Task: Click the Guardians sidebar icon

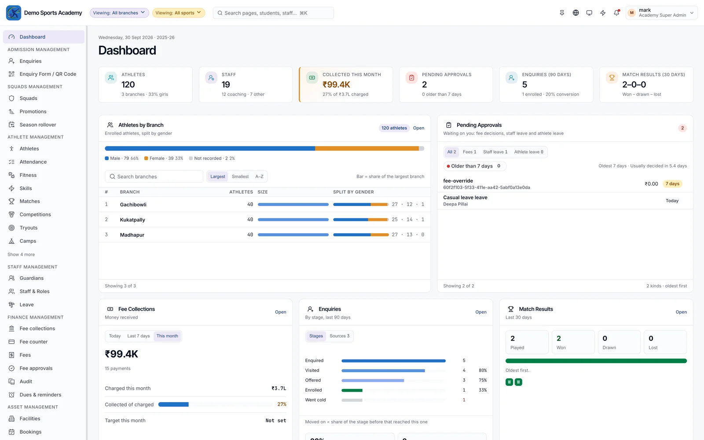Action: point(11,278)
